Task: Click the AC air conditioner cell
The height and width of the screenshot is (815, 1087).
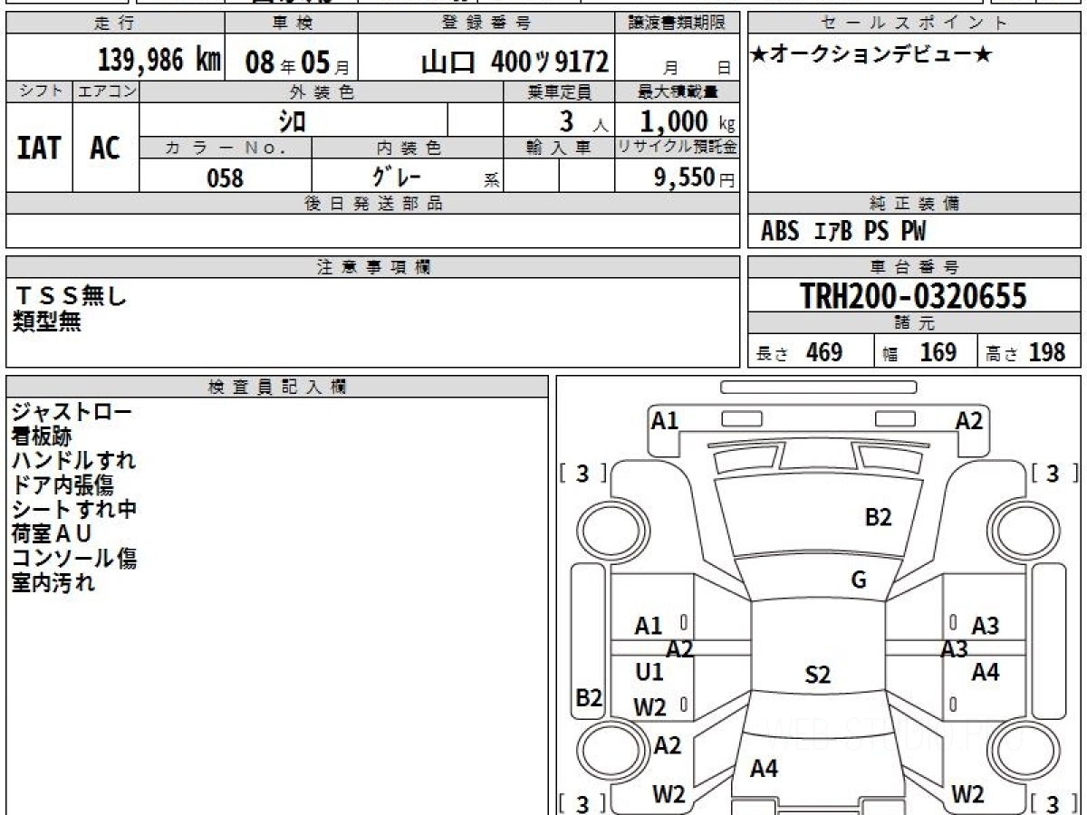Action: pos(105,149)
